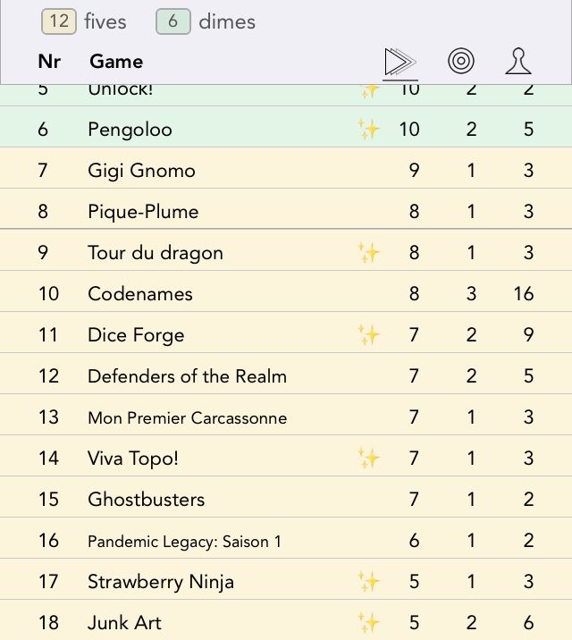Sort by the Game column header

click(x=116, y=62)
